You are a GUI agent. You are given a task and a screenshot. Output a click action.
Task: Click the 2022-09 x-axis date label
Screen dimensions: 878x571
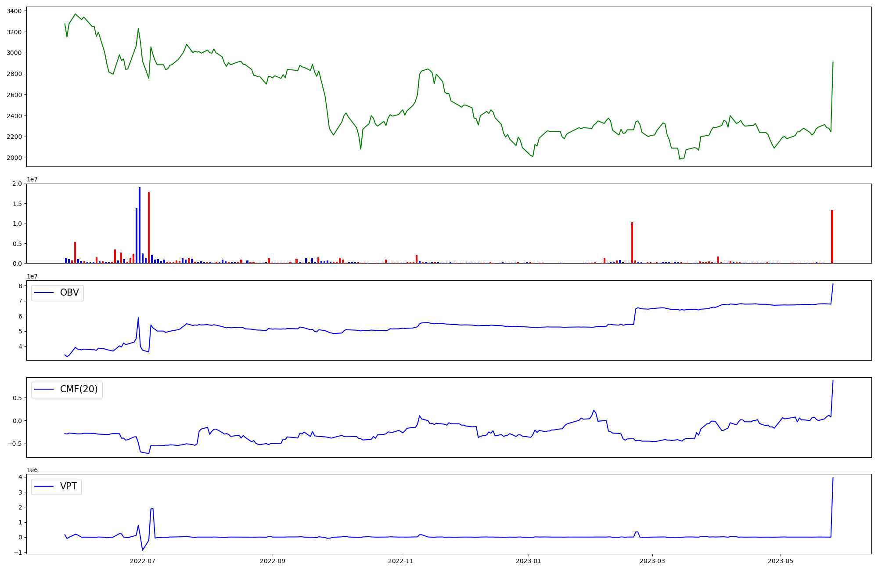coord(273,561)
